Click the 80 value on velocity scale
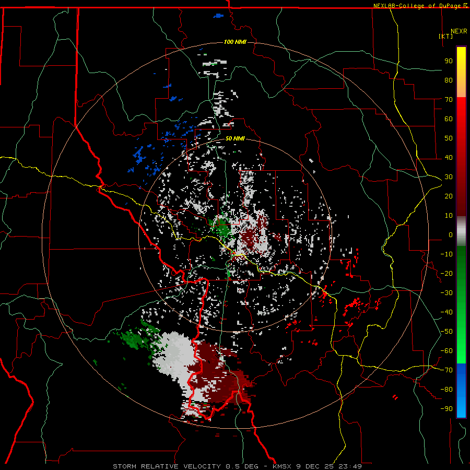The height and width of the screenshot is (470, 470). click(449, 80)
